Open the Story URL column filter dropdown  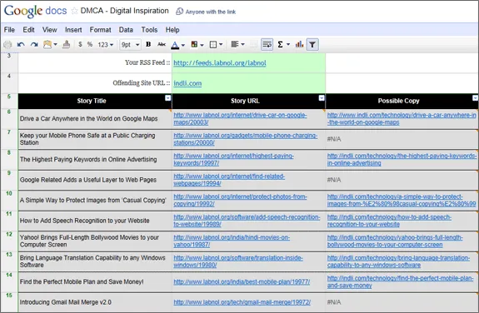point(322,97)
